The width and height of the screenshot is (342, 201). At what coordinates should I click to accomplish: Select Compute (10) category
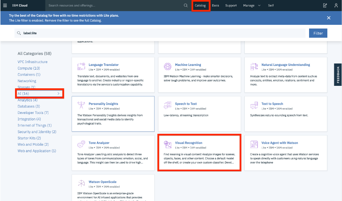(x=29, y=68)
